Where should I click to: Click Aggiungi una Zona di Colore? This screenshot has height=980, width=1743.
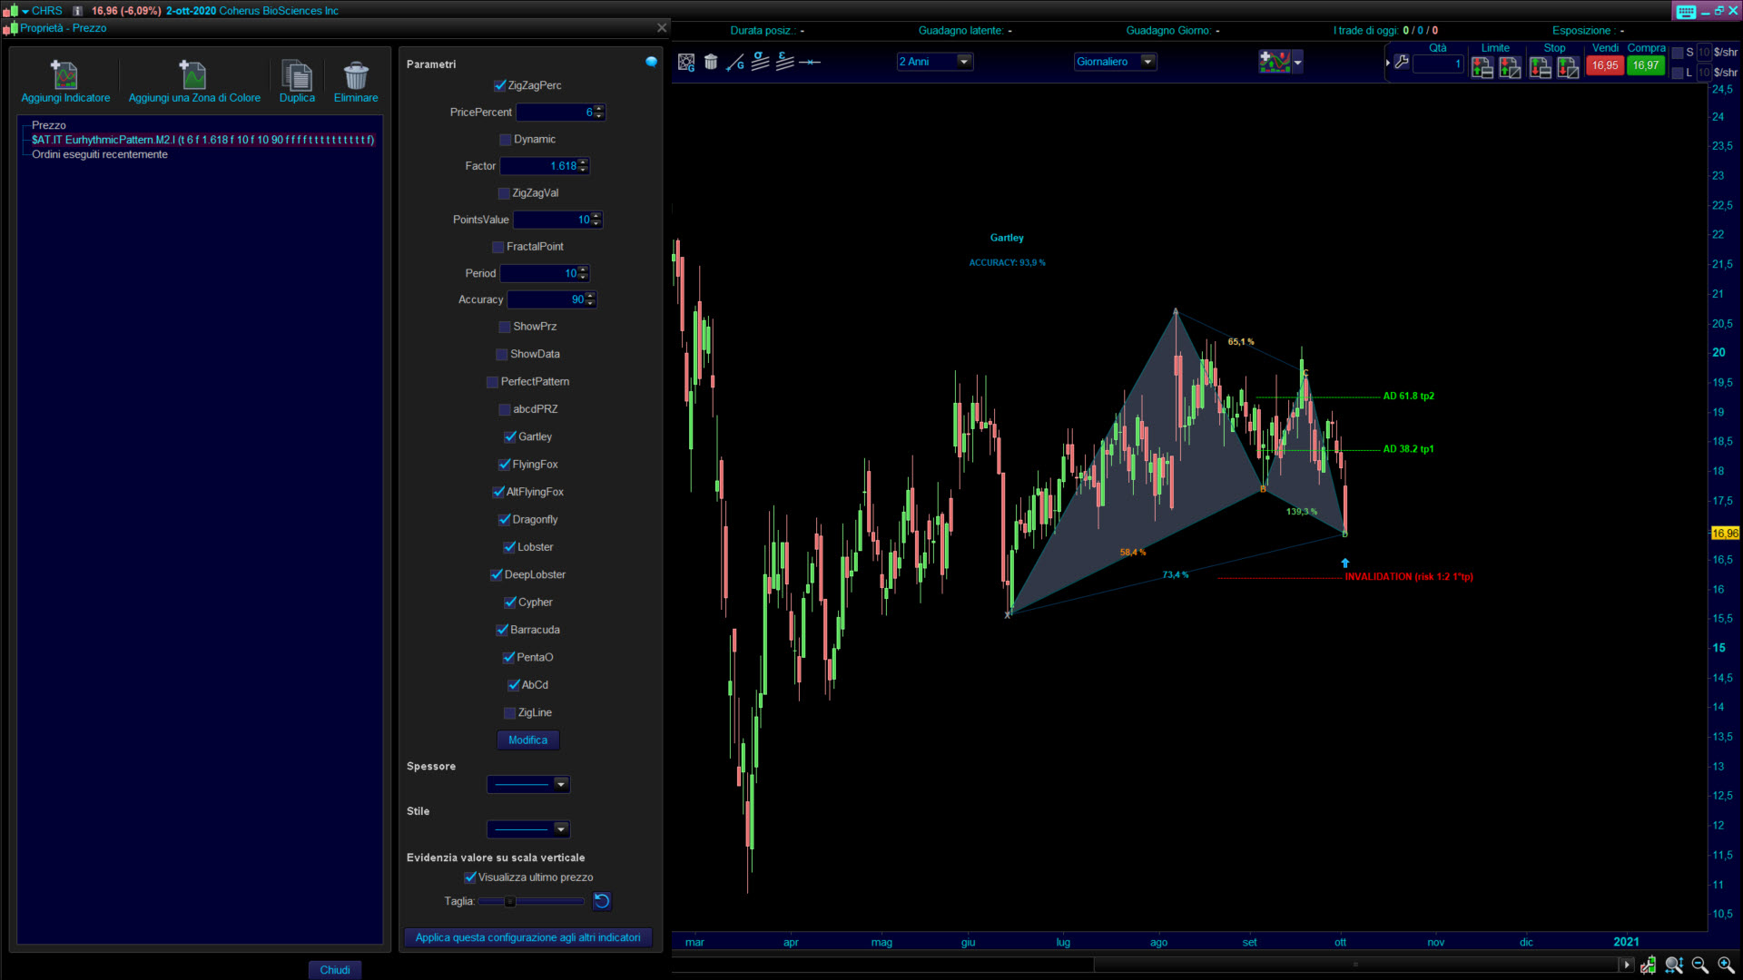click(193, 74)
